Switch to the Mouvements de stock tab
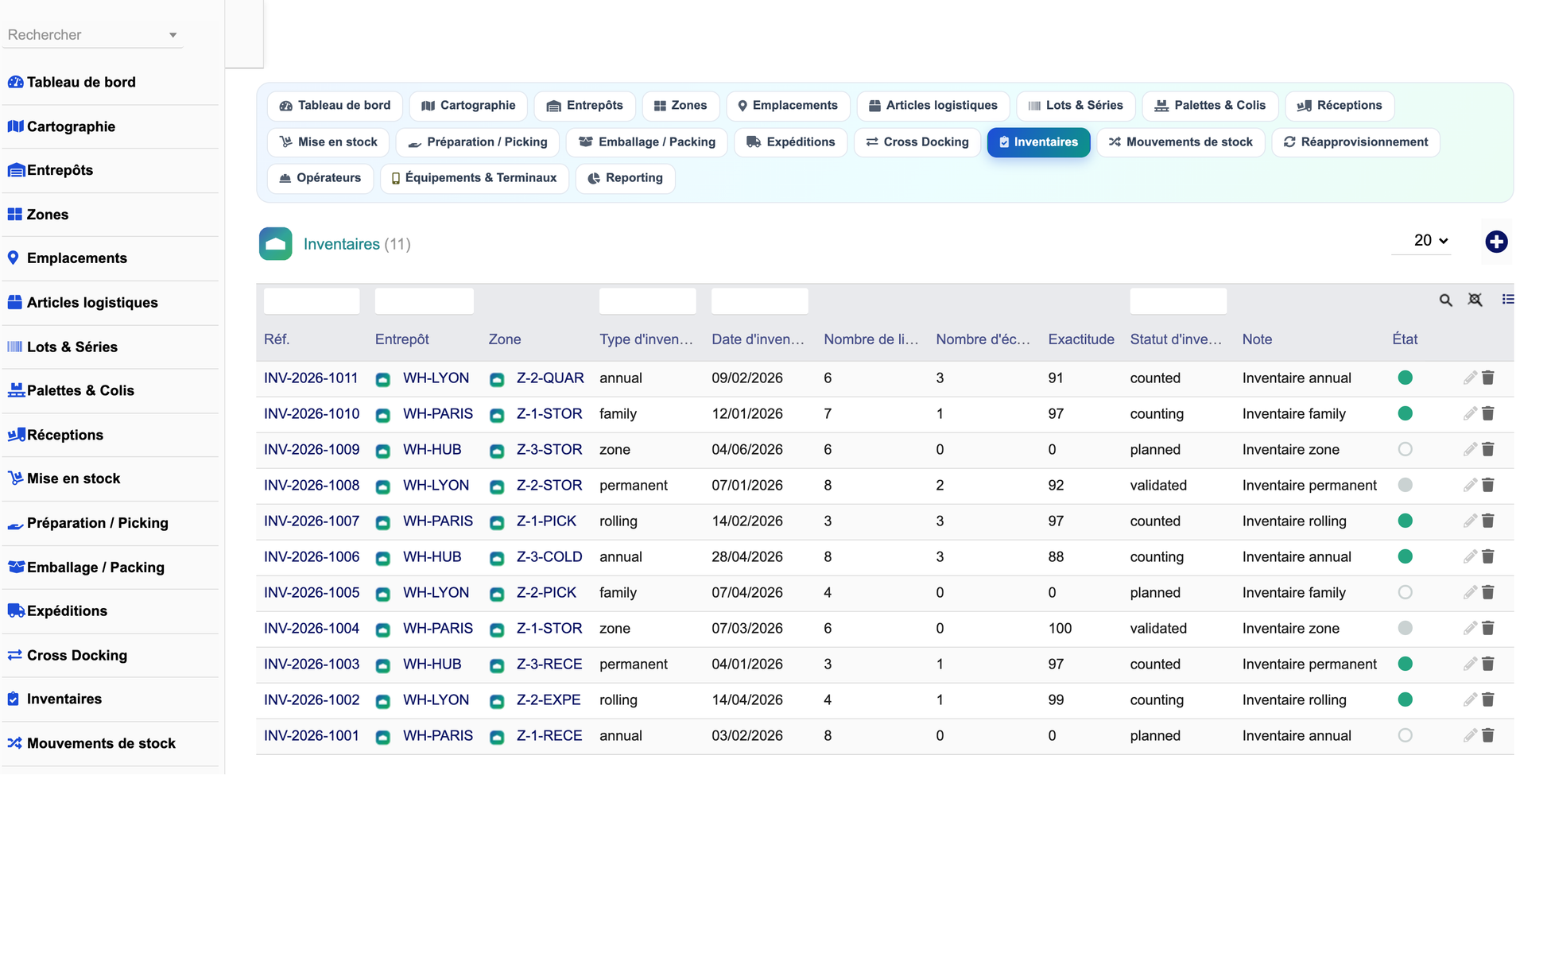Image resolution: width=1547 pixels, height=957 pixels. pos(1181,142)
